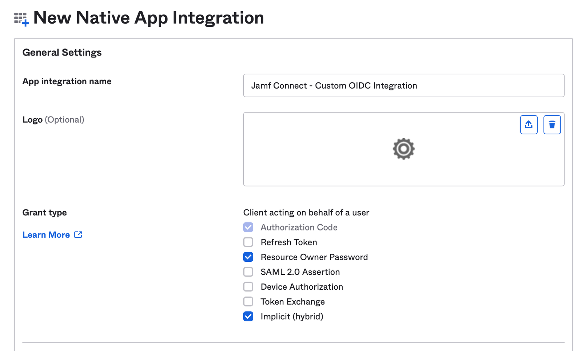
Task: Click the external link icon next to Learn More
Action: 78,234
